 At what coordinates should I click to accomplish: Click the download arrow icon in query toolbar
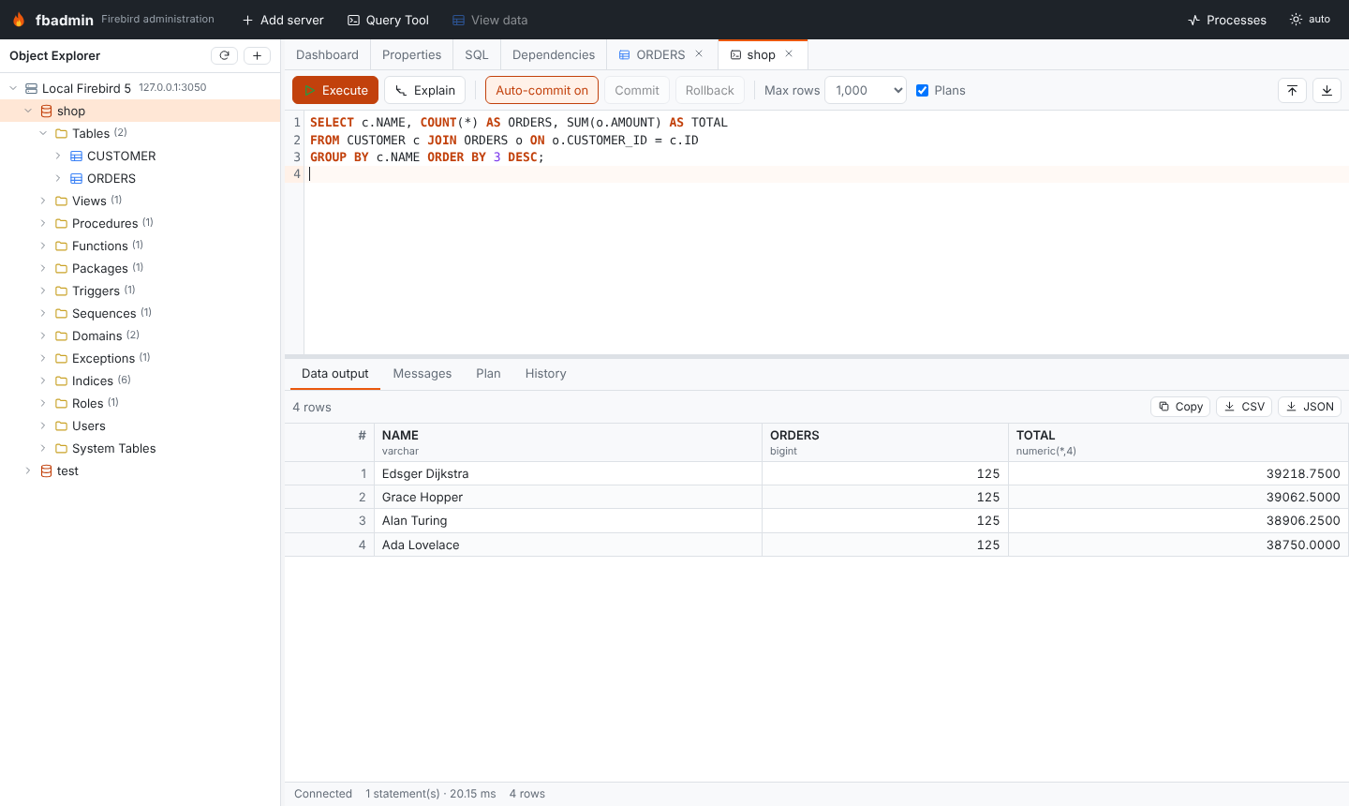pos(1327,90)
